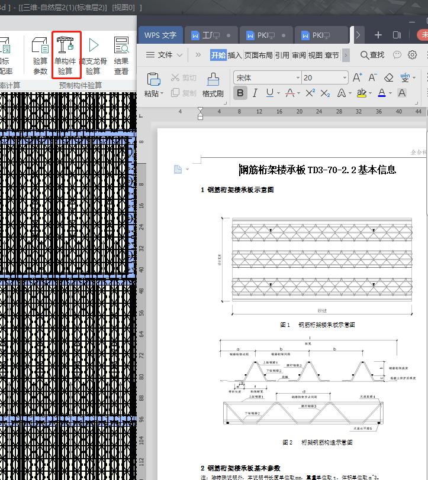Click the 查找 search button
This screenshot has width=428, height=480.
tap(373, 55)
